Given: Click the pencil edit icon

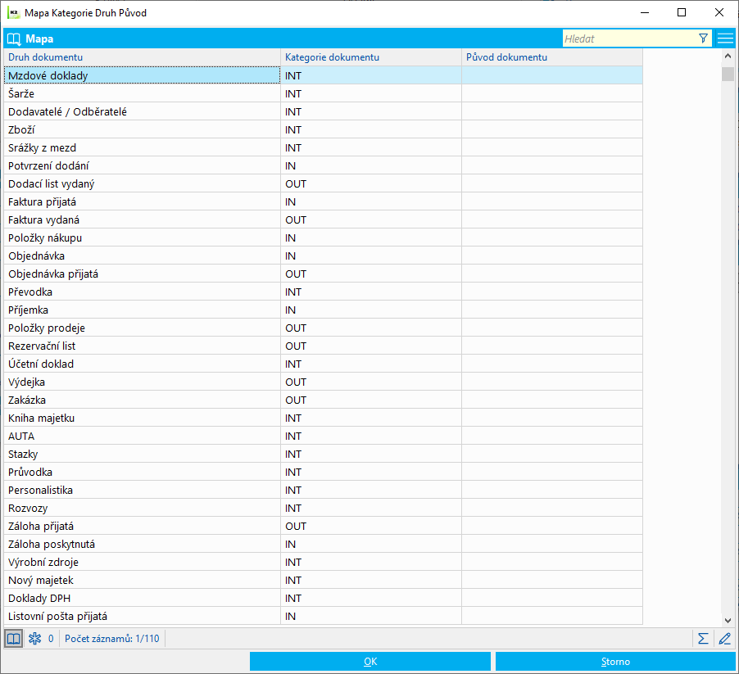Looking at the screenshot, I should (725, 639).
